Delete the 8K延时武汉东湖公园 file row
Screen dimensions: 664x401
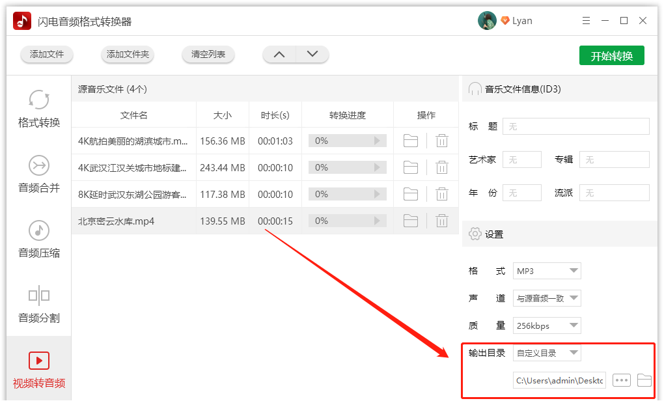point(441,194)
